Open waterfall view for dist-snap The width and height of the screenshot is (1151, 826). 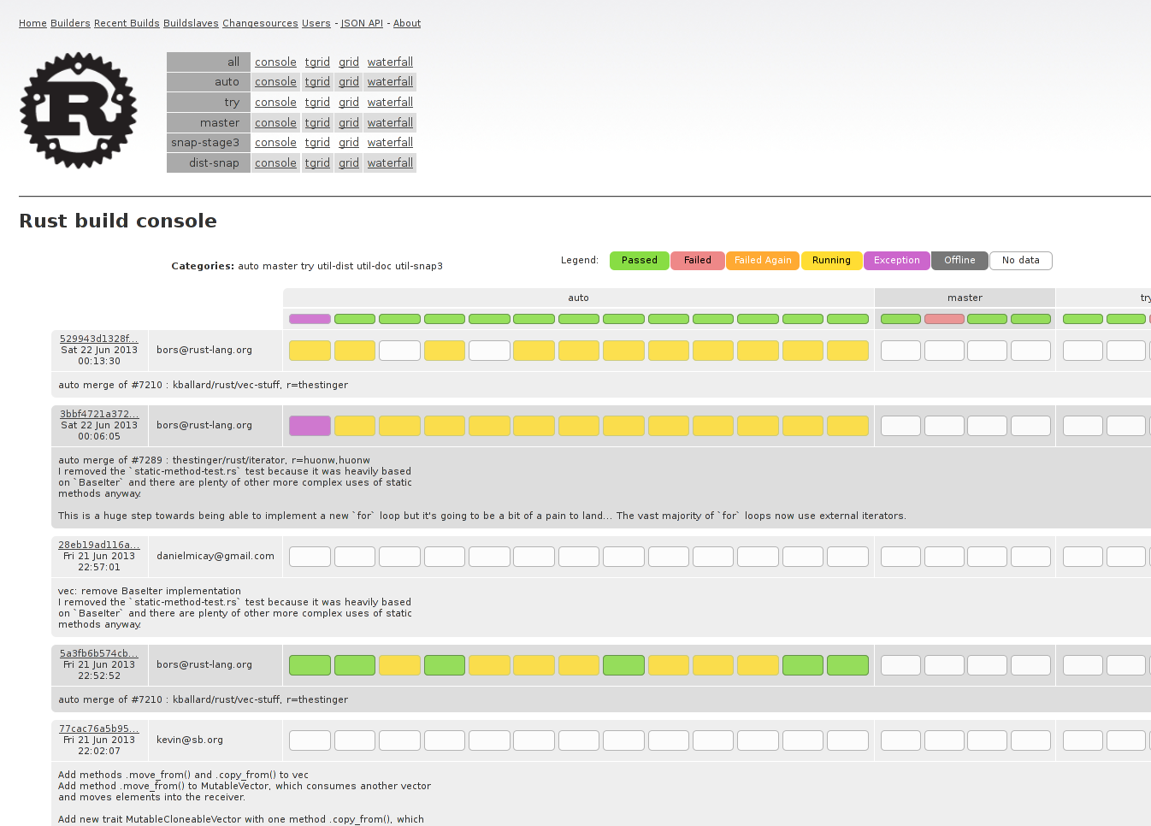(390, 163)
